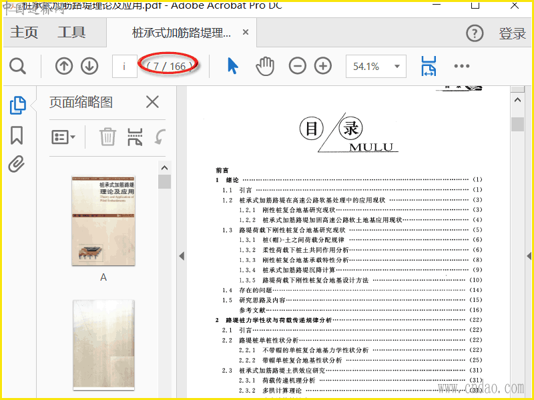Open the bookmarks panel icon
Image resolution: width=534 pixels, height=400 pixels.
[17, 135]
